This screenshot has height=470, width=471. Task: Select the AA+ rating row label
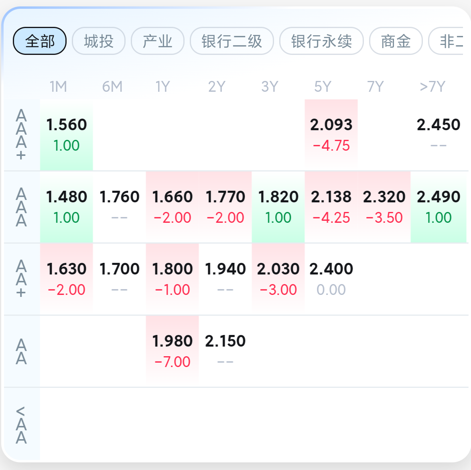point(21,279)
